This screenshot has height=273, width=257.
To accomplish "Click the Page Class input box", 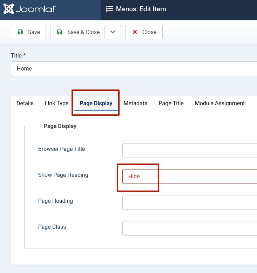I will click(189, 228).
